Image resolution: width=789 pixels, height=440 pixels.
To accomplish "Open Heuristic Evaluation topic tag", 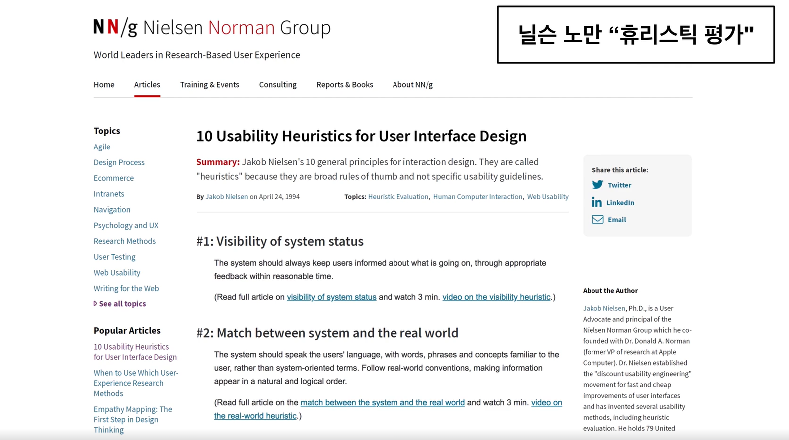I will [398, 197].
